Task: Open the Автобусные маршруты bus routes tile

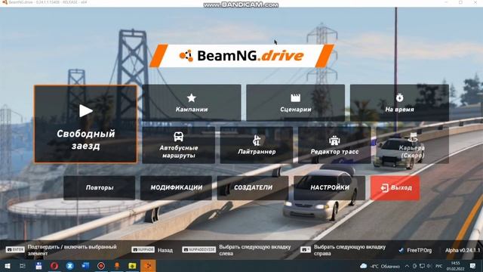Action: pos(179,145)
